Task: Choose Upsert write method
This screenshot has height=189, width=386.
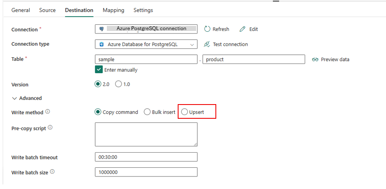Action: click(x=184, y=112)
